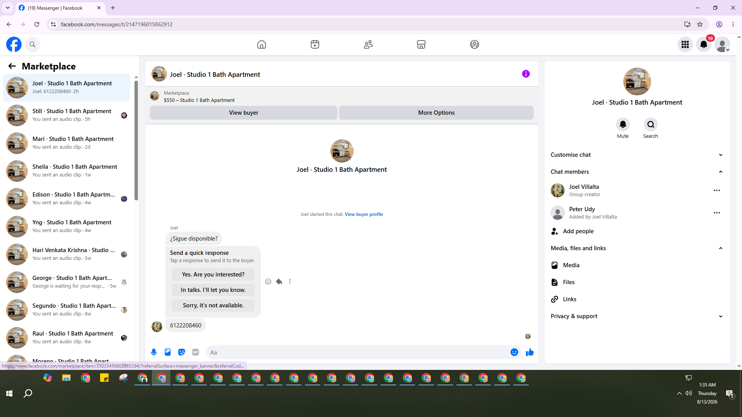Viewport: 742px width, 417px height.
Task: Open the Reels video icon
Action: coord(315,44)
